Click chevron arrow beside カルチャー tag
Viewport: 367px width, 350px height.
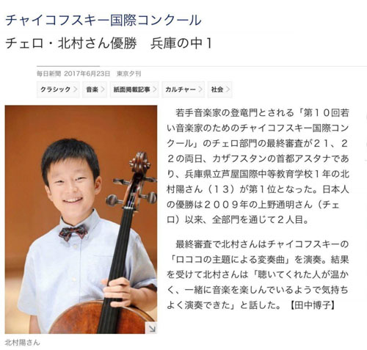tap(200, 90)
